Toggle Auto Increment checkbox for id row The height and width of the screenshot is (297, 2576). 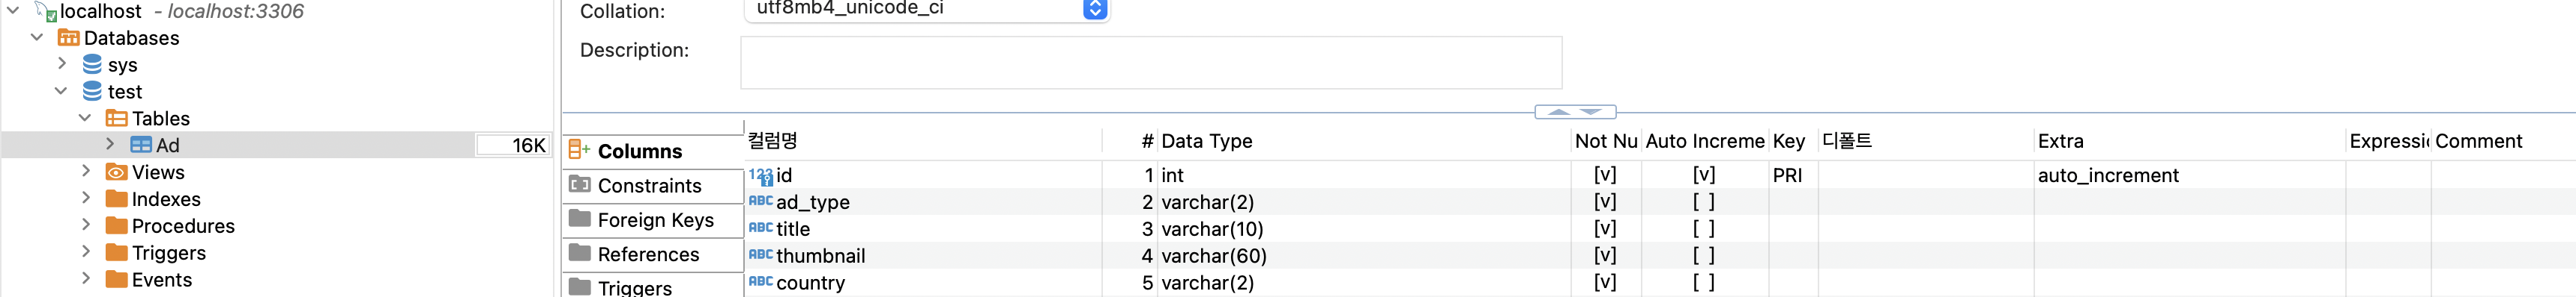[x=1704, y=175]
